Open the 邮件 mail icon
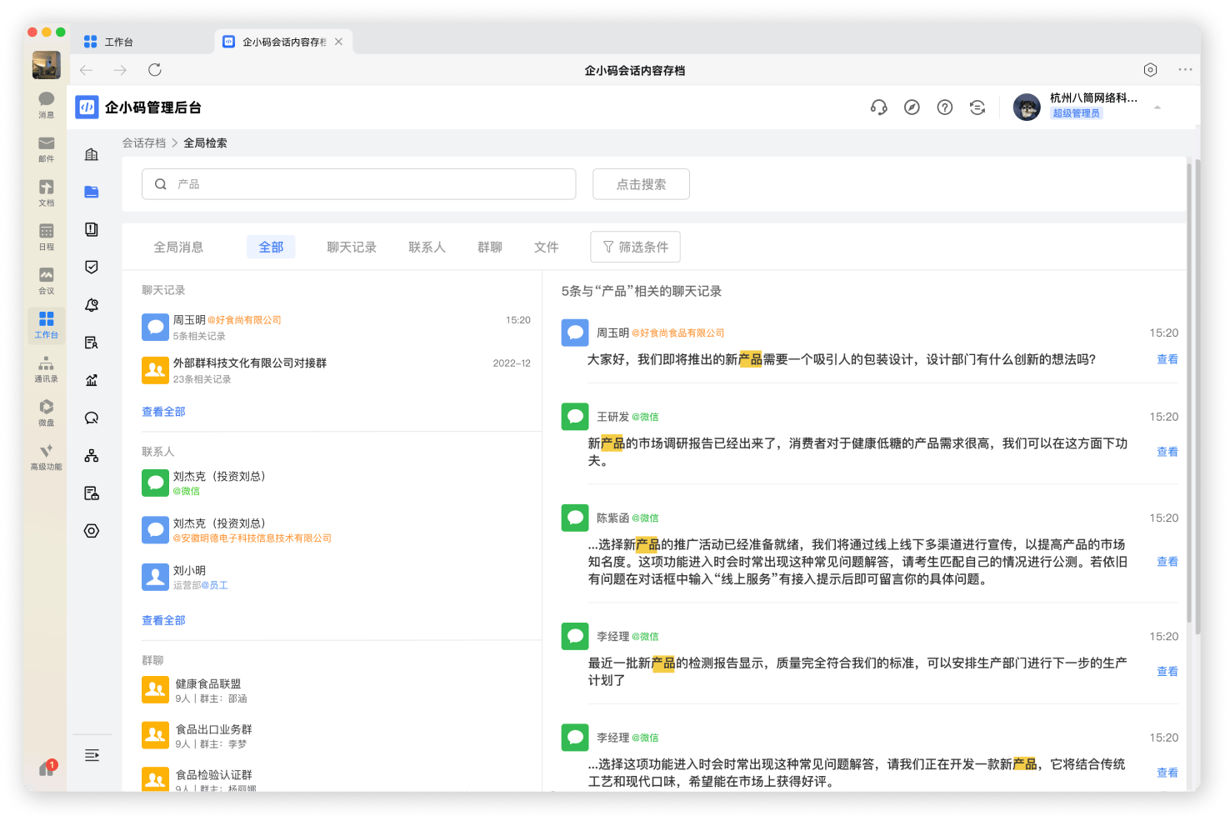 click(x=46, y=148)
